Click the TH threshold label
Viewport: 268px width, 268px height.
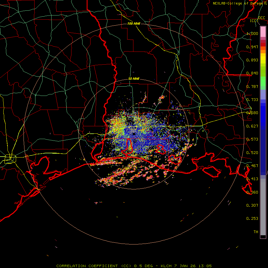[256, 232]
